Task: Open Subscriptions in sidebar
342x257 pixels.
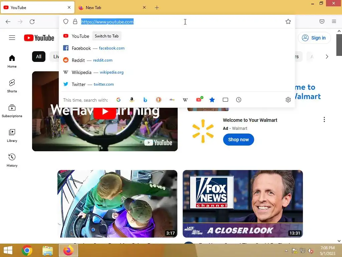Action: click(x=12, y=111)
